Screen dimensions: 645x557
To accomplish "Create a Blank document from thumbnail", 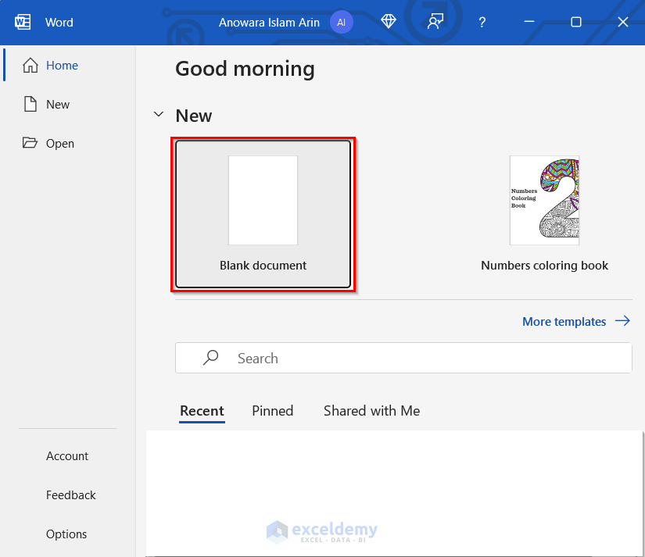I will coord(263,202).
